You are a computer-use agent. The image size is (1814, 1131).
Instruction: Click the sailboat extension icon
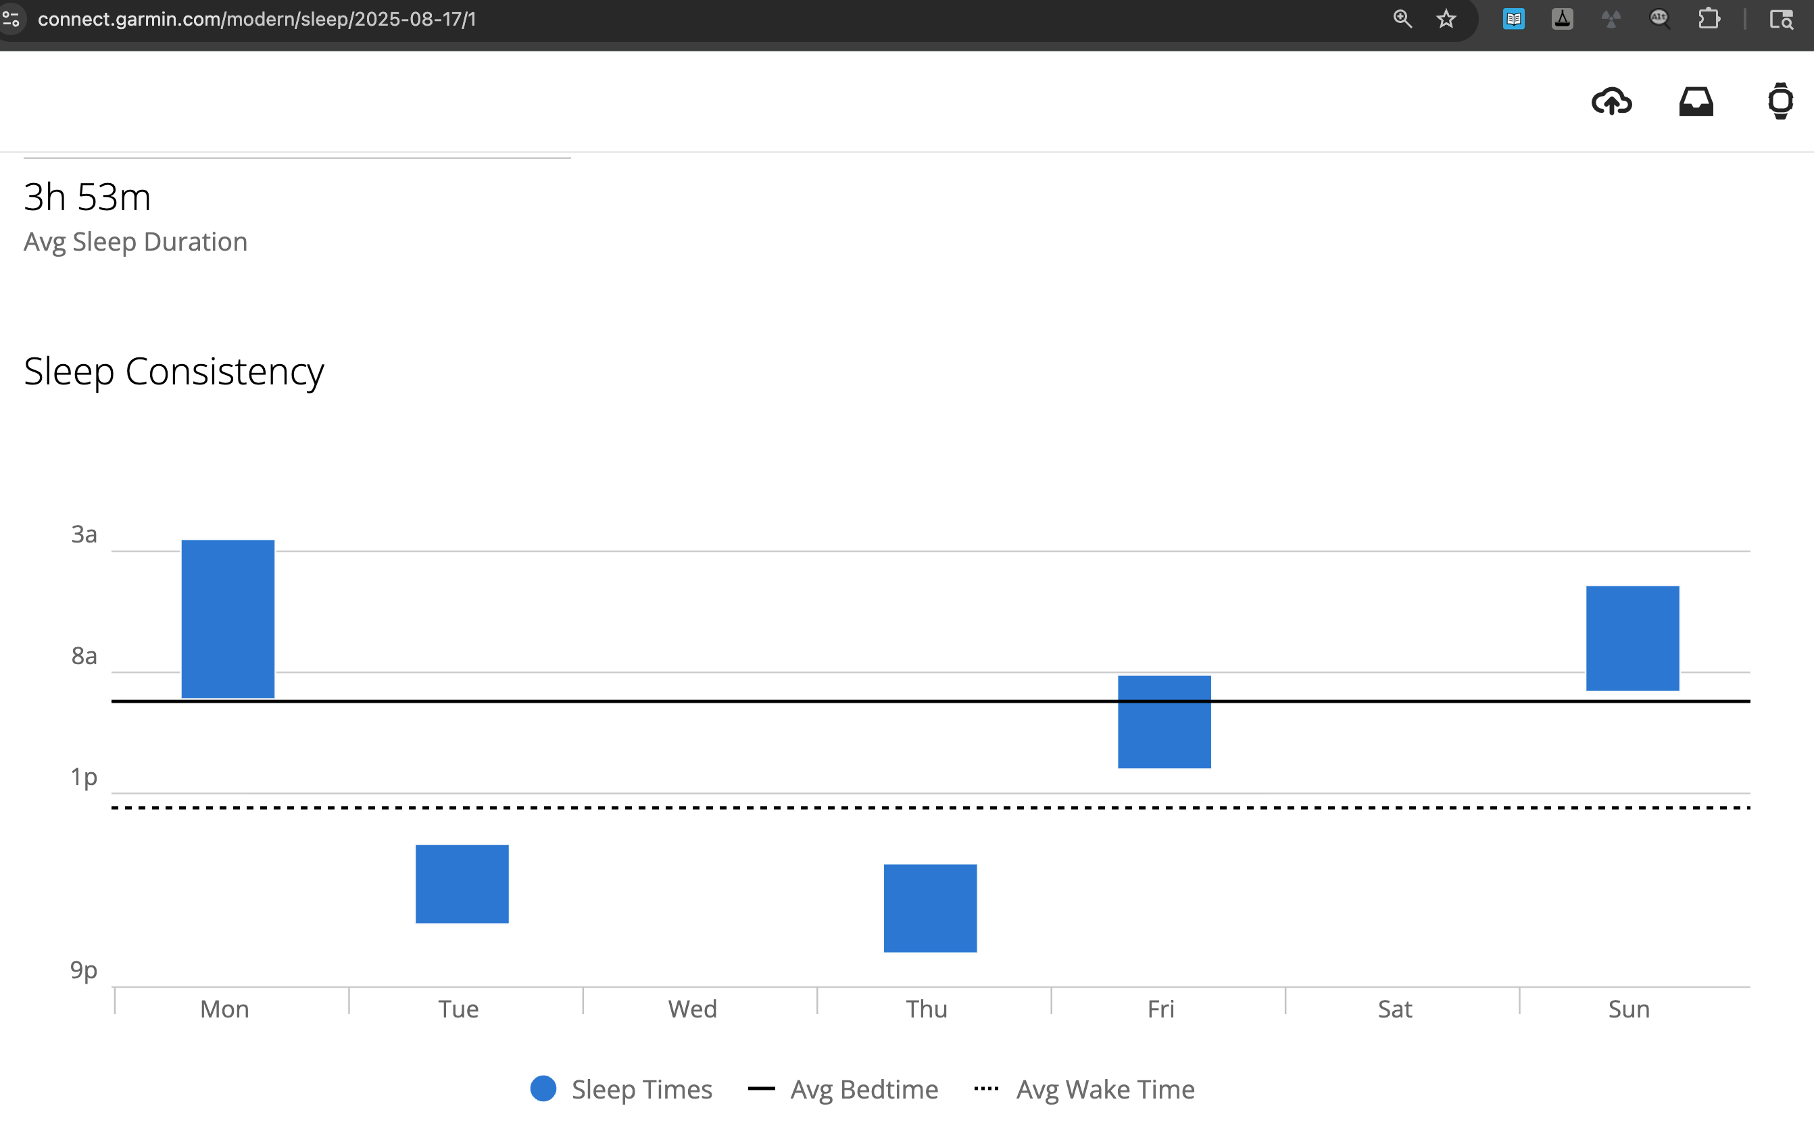[x=1562, y=20]
